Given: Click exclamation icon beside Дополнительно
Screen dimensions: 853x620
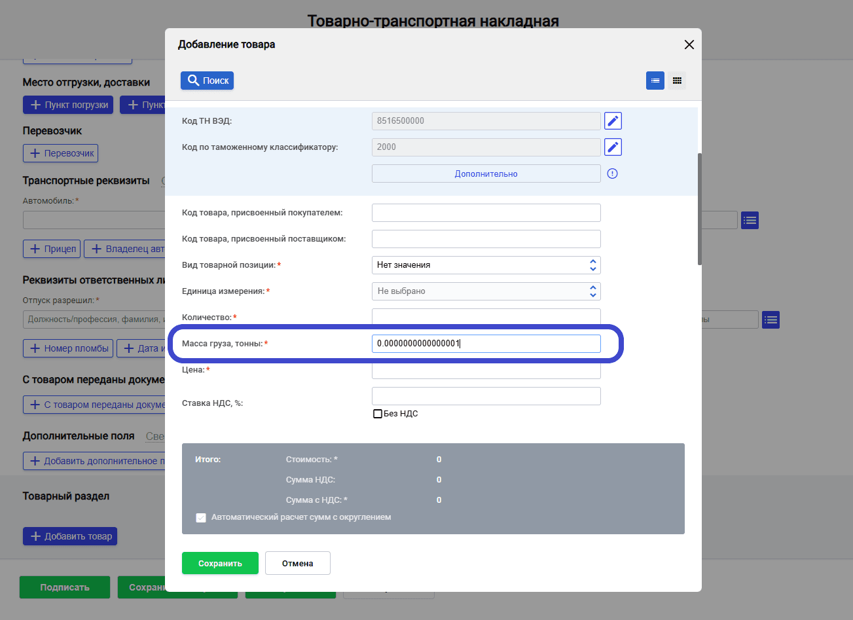Looking at the screenshot, I should 611,173.
